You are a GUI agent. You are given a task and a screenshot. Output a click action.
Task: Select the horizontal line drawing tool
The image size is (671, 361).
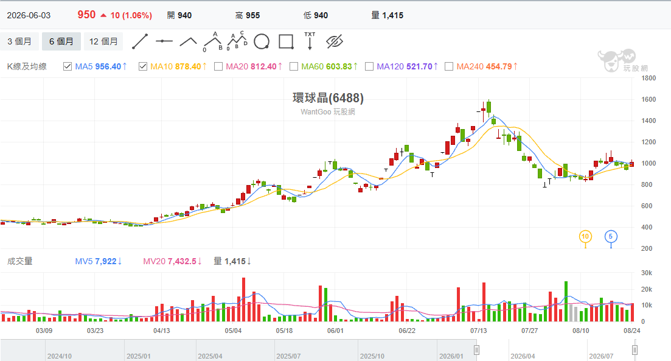coord(164,41)
